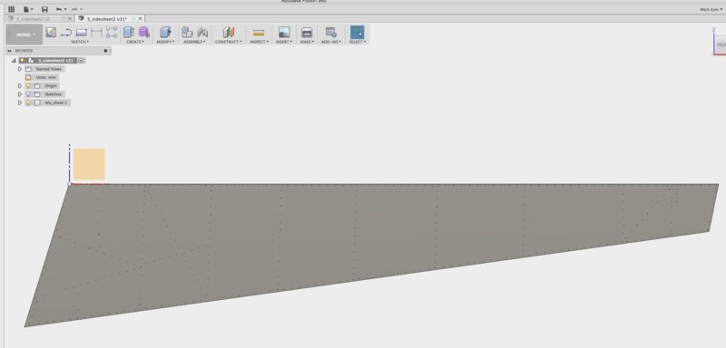The height and width of the screenshot is (348, 726).
Task: Click the Create Form purple icon
Action: pos(144,32)
